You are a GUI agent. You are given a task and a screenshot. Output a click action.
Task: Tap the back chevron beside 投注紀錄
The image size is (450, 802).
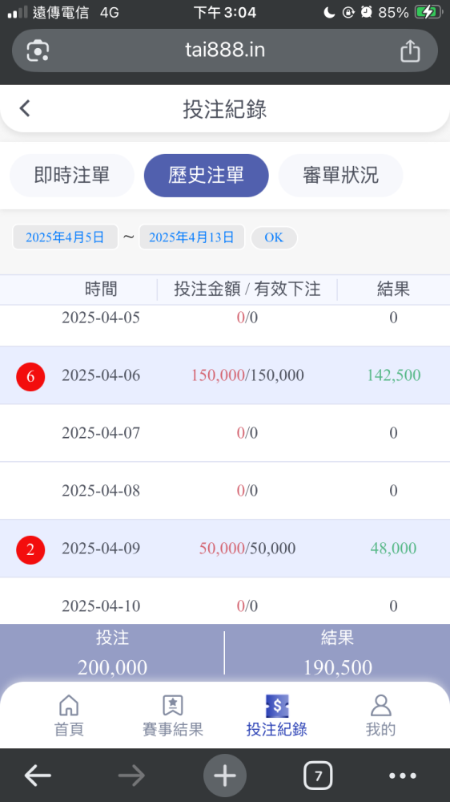point(25,108)
